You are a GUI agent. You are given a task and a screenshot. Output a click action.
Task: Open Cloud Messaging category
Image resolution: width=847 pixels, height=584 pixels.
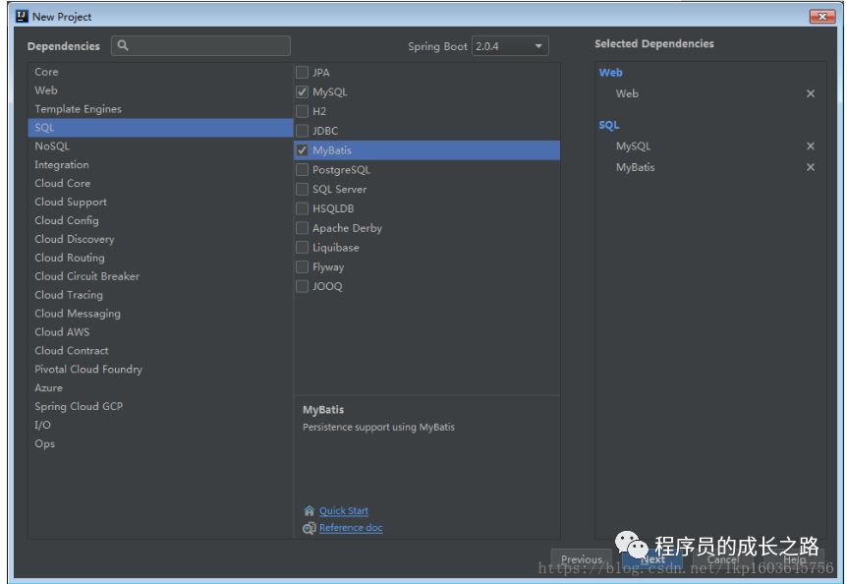[160, 314]
